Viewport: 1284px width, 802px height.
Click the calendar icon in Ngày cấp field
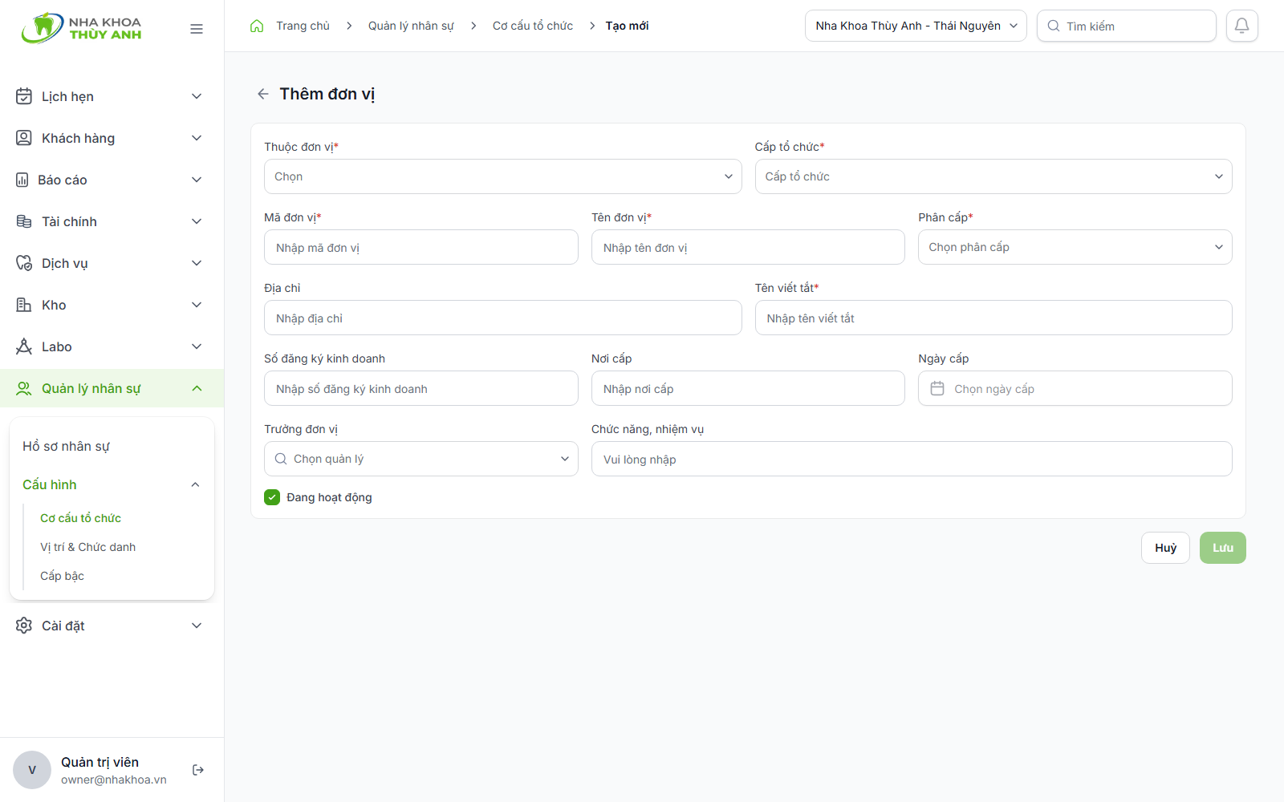(x=937, y=388)
